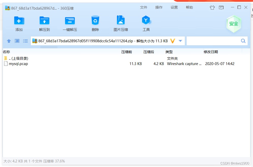Switch to large icon view mode

(16, 41)
